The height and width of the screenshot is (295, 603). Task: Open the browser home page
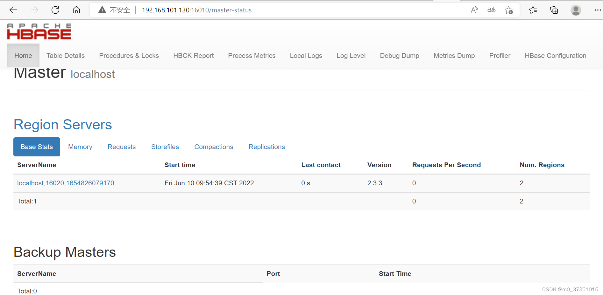(x=76, y=10)
